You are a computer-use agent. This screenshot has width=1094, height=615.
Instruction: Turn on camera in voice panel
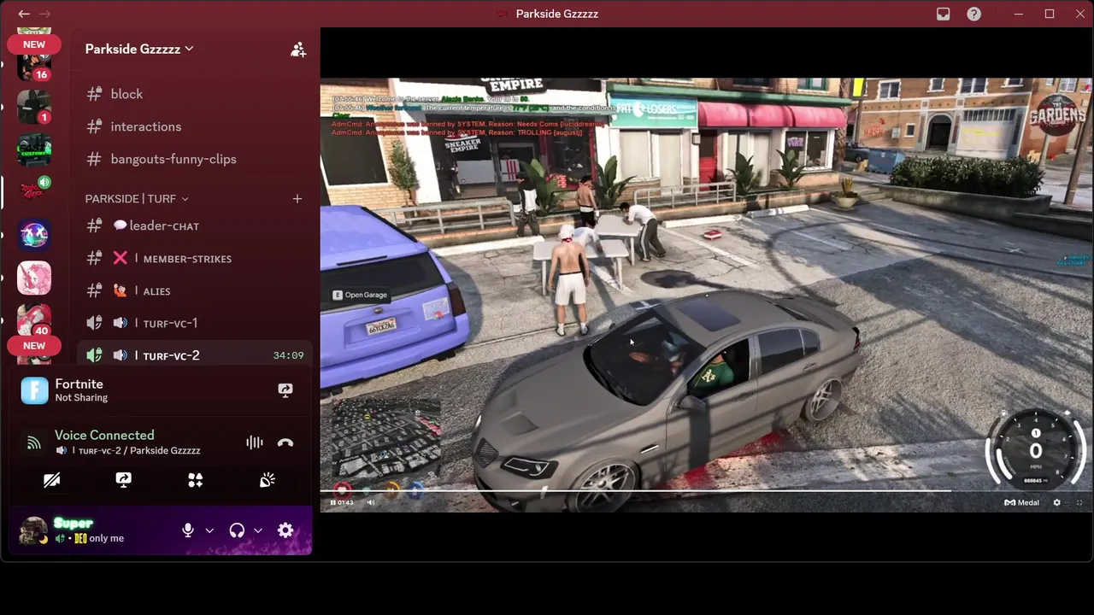click(x=51, y=480)
